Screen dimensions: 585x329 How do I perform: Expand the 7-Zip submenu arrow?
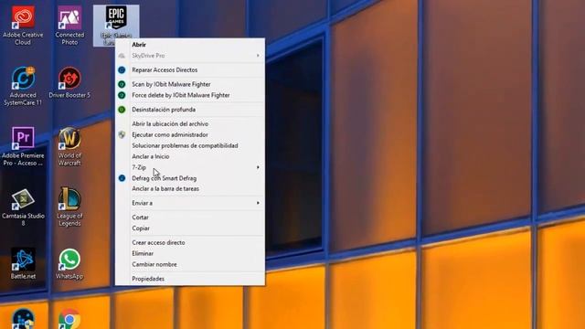pos(258,167)
